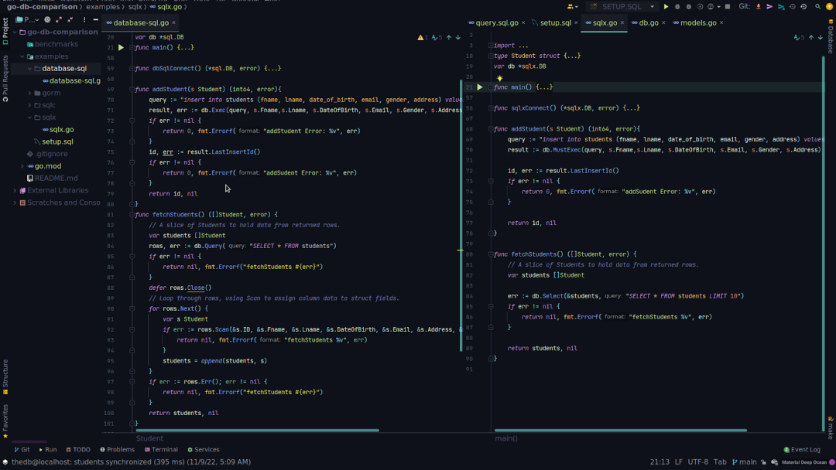Viewport: 836px width, 470px height.
Task: Unfold the main() function in database-sql.go
Action: coord(132,48)
